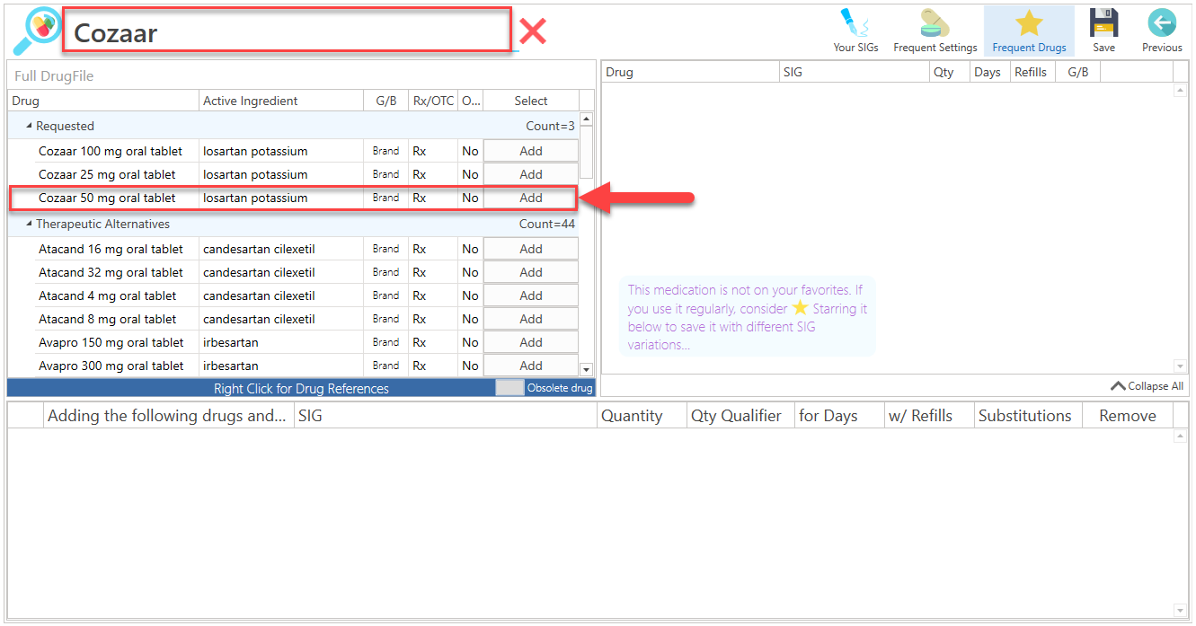Select the Avapro 300 mg oral tablet row
Screen dimensions: 1196x626
[293, 366]
